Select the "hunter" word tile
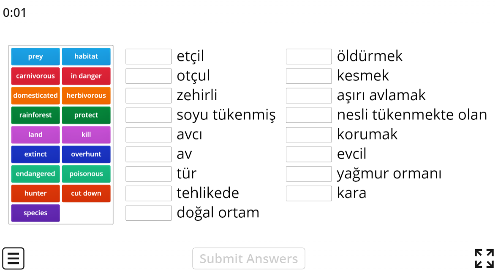Screen dimensions: 498x272 35,193
